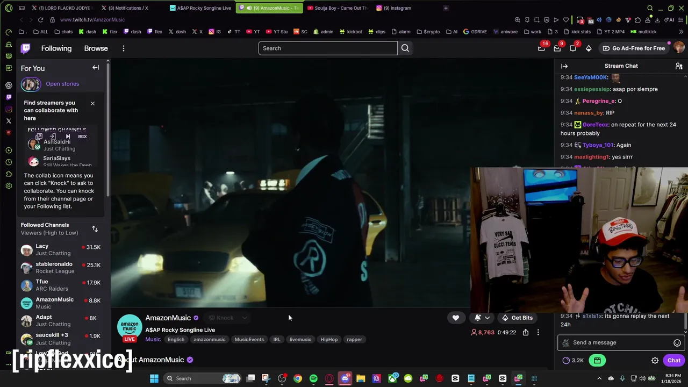The height and width of the screenshot is (387, 688).
Task: Select the livemusic tag
Action: 300,340
